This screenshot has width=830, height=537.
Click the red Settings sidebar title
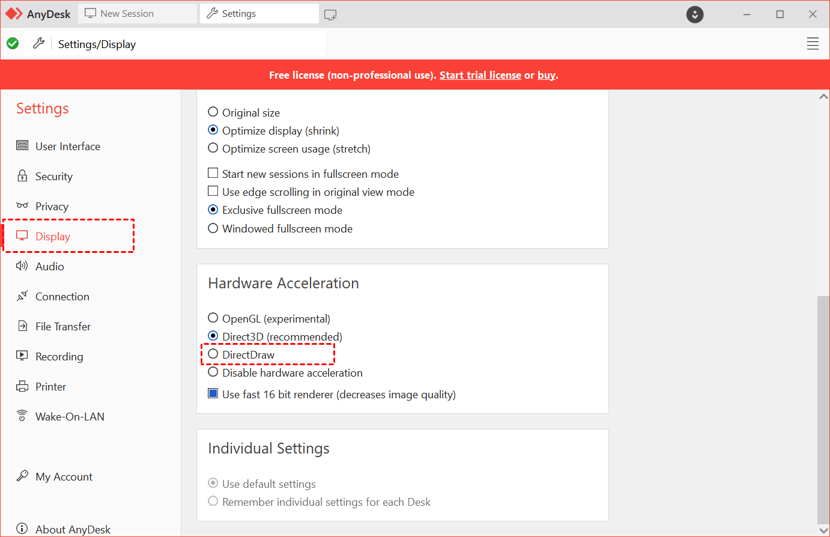[43, 109]
